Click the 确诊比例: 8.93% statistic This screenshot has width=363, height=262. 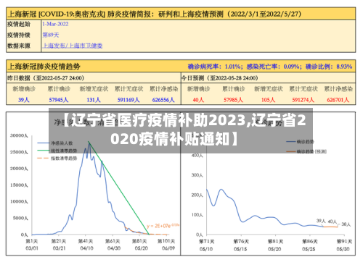tap(329, 67)
